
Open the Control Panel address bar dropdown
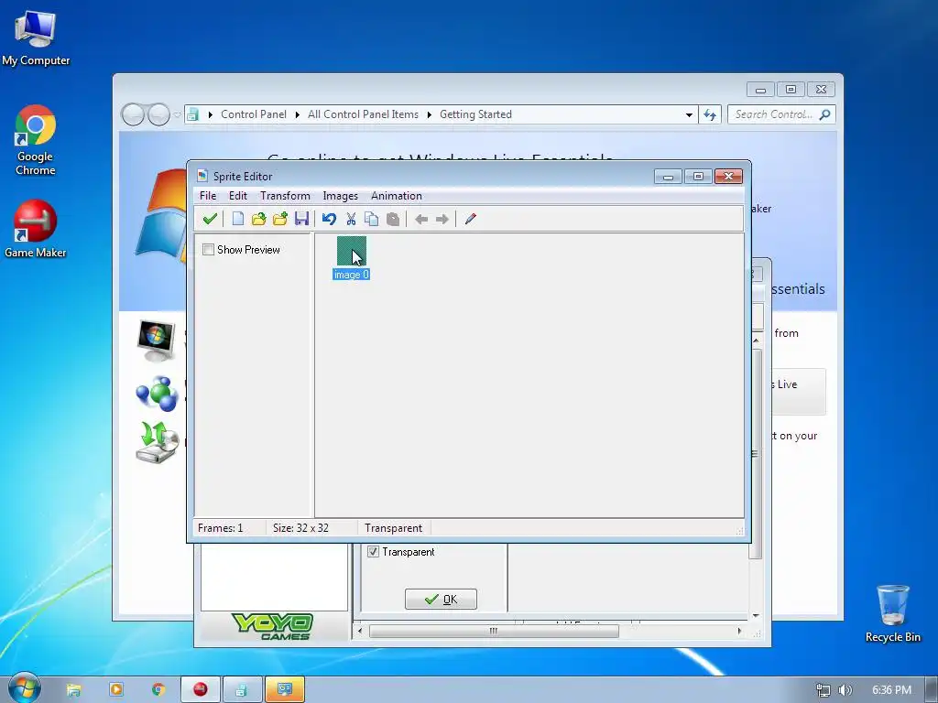[689, 114]
